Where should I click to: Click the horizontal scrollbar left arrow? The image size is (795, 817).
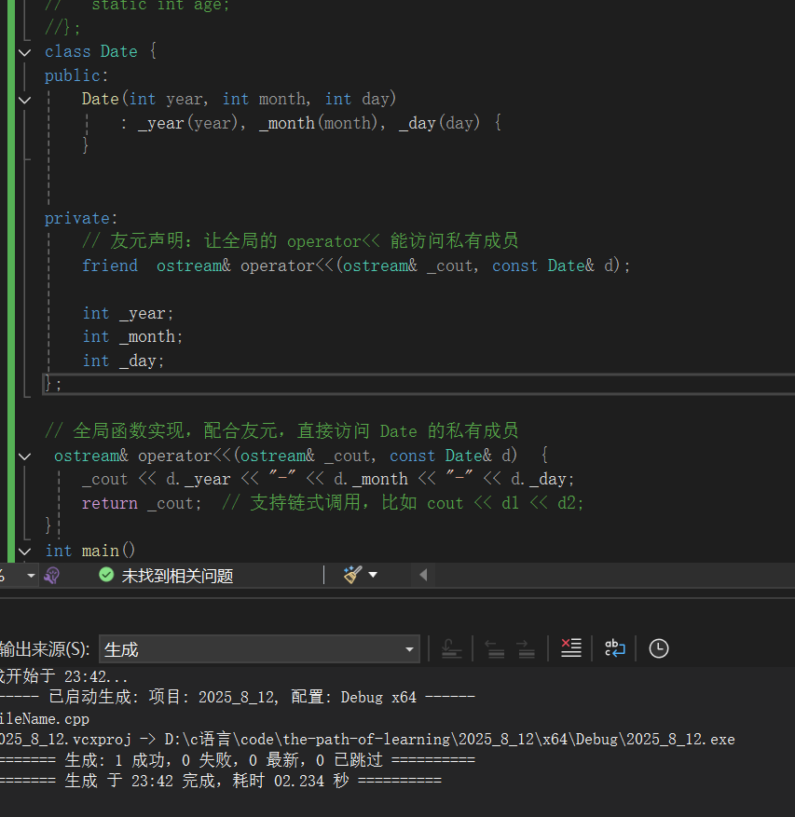(423, 575)
